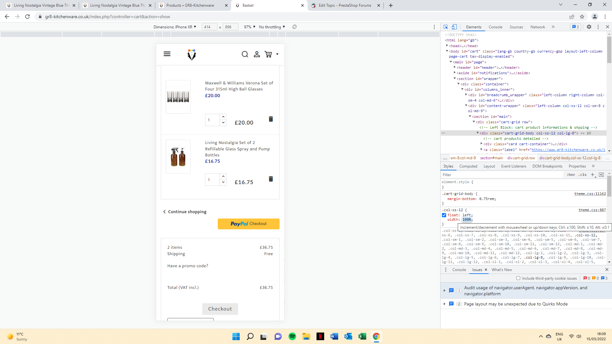Image resolution: width=612 pixels, height=344 pixels.
Task: Open the hamburger menu on the shop page
Action: click(x=167, y=54)
